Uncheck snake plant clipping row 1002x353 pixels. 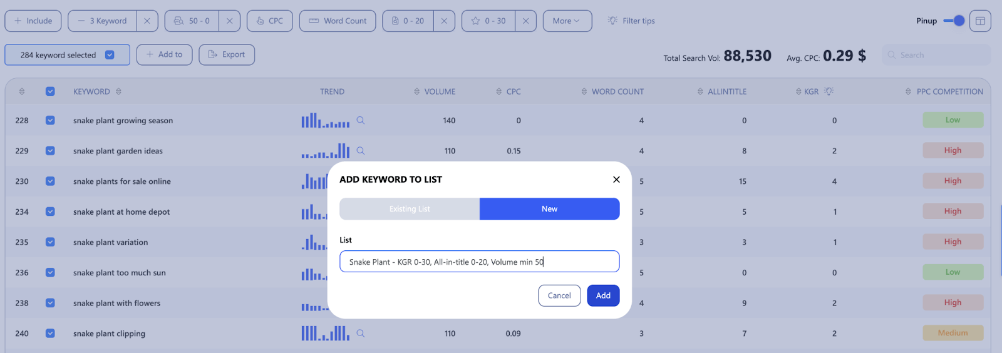pos(50,334)
